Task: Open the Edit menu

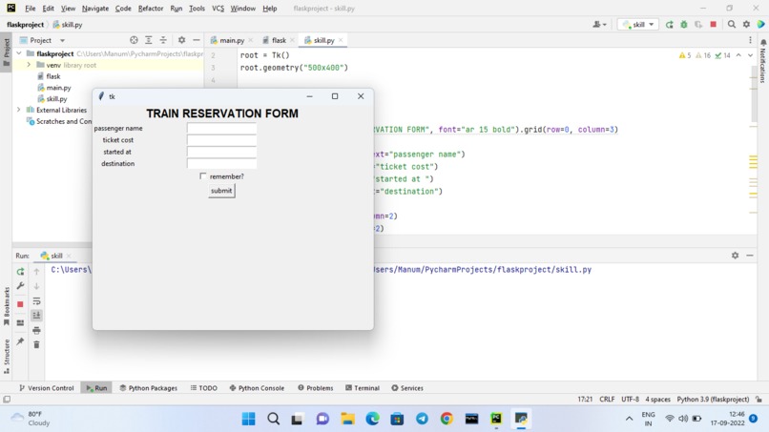Action: coord(48,9)
